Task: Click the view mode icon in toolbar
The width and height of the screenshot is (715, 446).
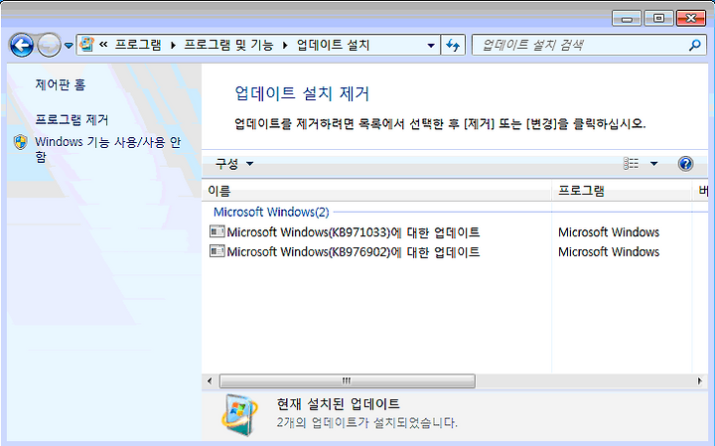Action: click(632, 163)
